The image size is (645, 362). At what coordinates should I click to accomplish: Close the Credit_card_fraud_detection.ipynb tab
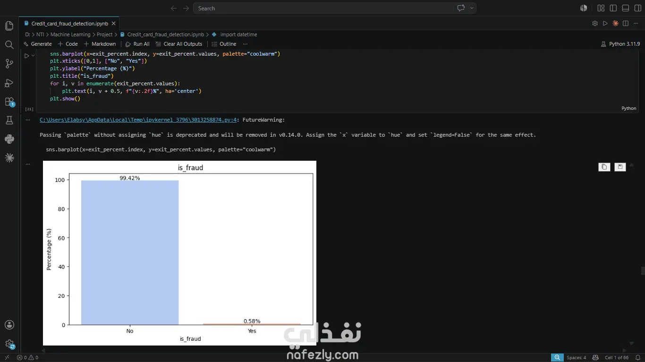coord(114,24)
